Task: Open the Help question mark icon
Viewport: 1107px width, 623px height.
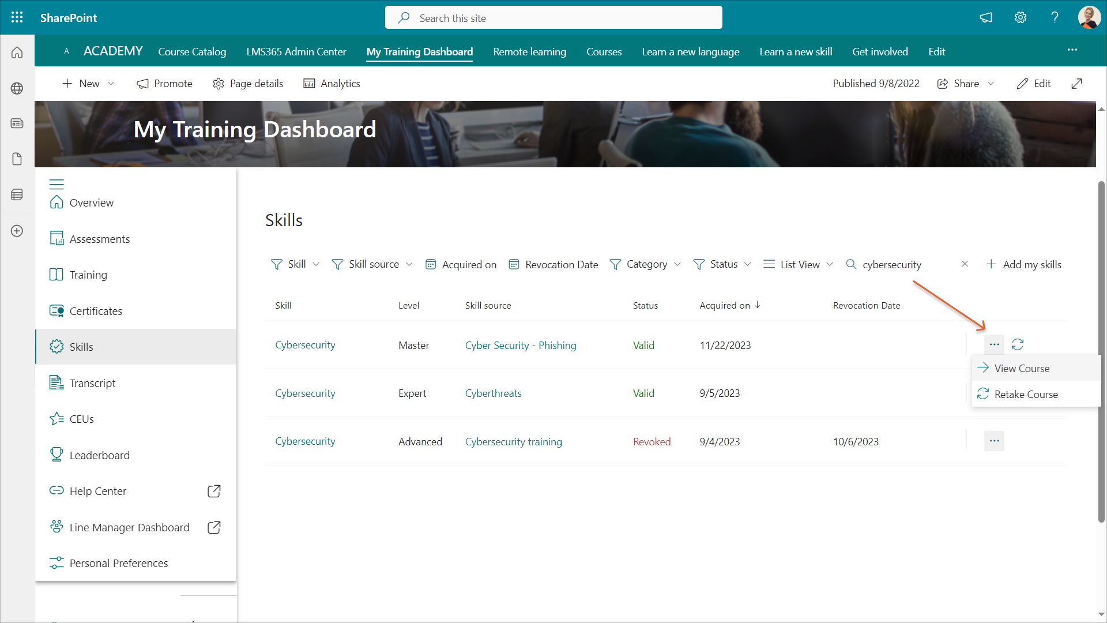Action: pyautogui.click(x=1055, y=17)
